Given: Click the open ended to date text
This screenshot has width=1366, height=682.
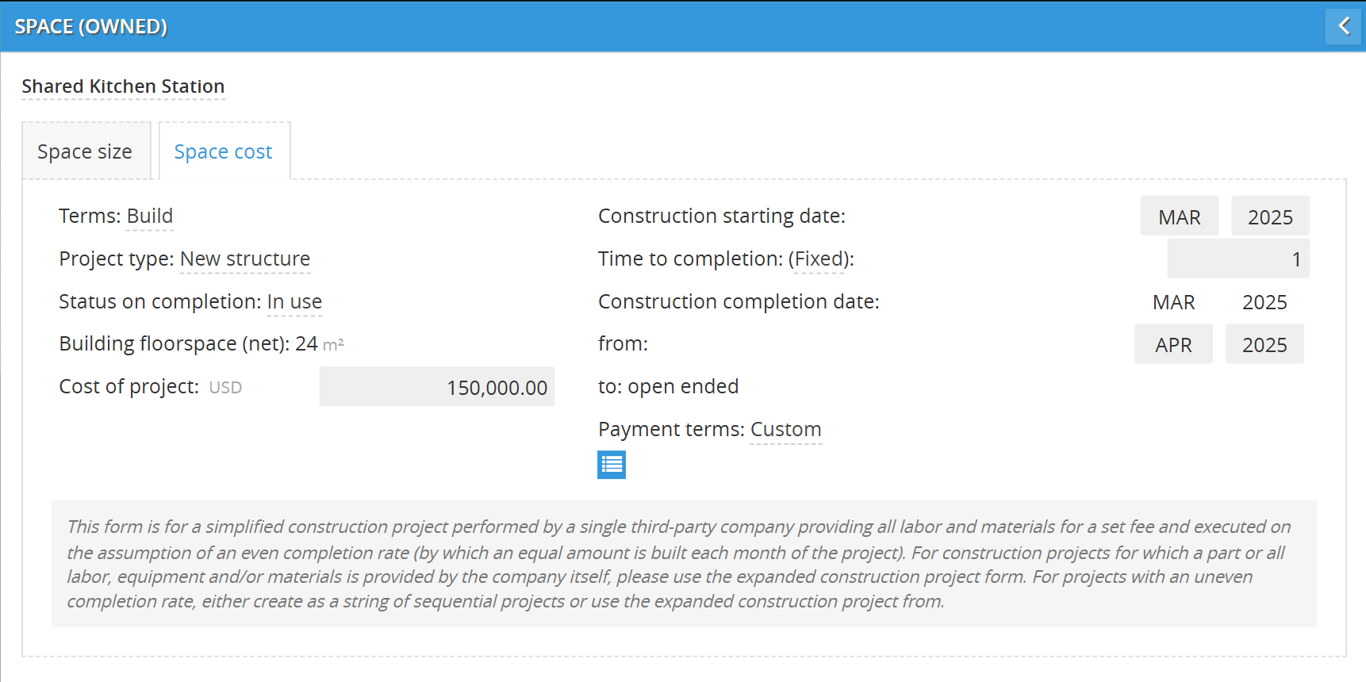Looking at the screenshot, I should [x=683, y=387].
